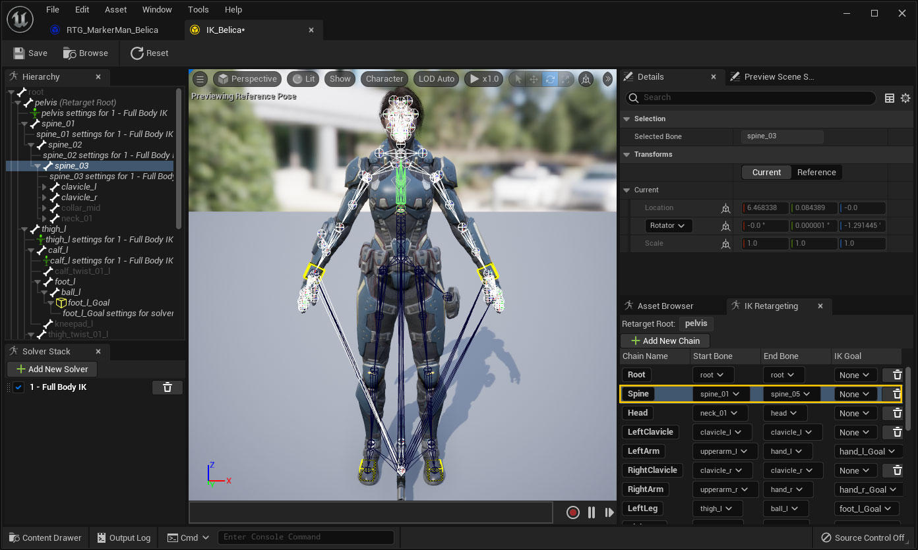Pause the viewport playback

pos(592,512)
